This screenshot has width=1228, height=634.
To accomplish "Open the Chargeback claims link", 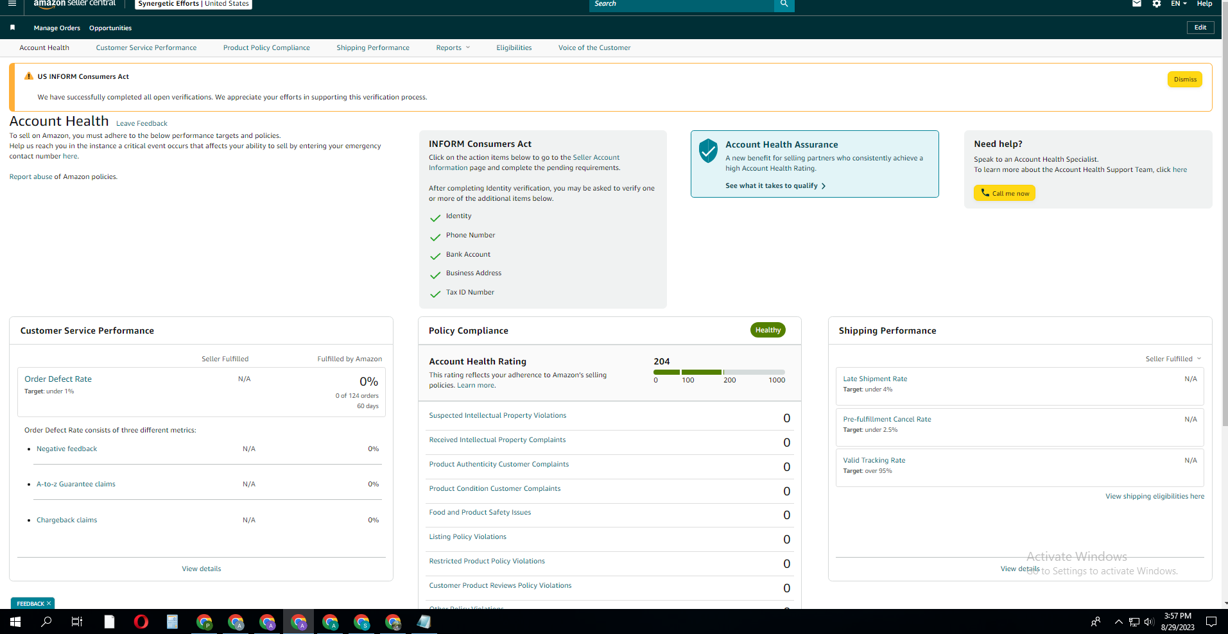I will click(67, 520).
